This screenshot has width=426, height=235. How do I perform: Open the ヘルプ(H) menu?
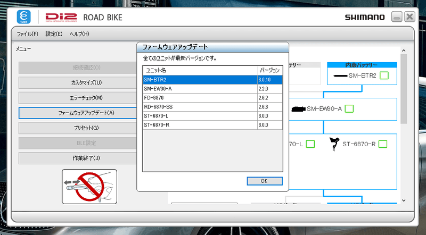(79, 34)
